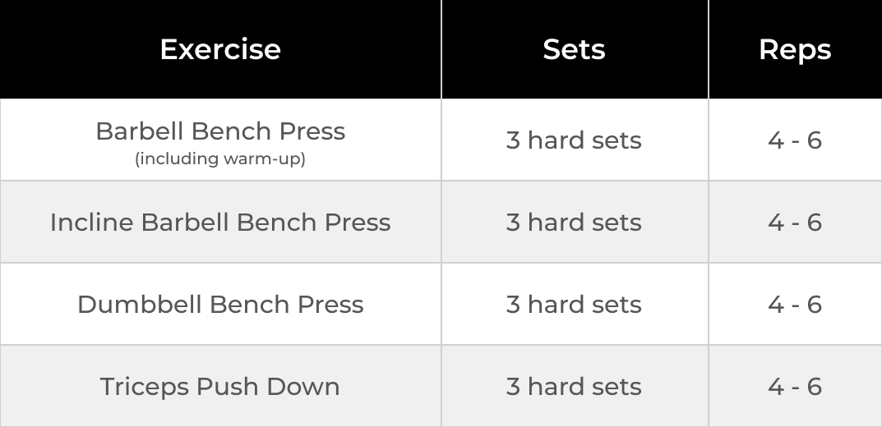Select the Triceps Push Down cell
The height and width of the screenshot is (427, 882).
pos(220,386)
